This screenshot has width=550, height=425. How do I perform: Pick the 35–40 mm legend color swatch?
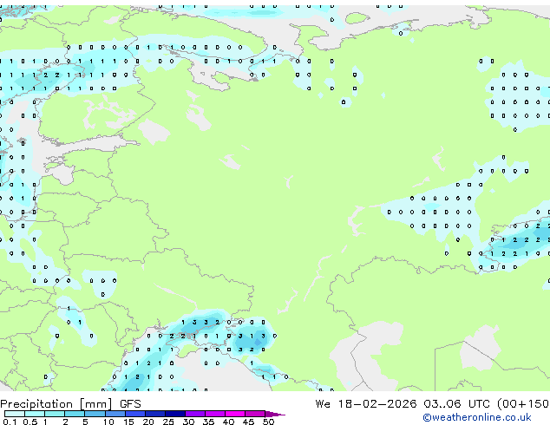[x=215, y=414]
